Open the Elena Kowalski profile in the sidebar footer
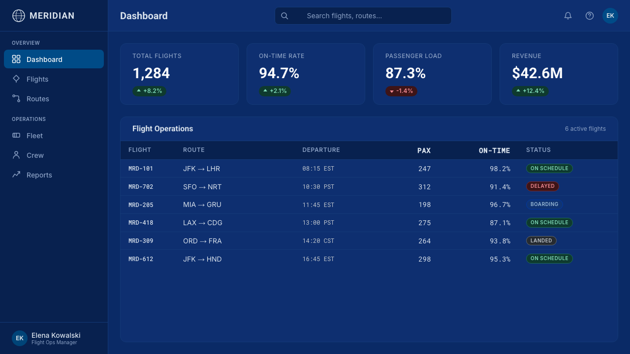 click(x=54, y=338)
